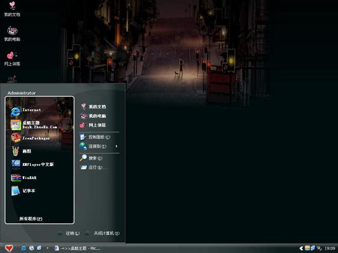Expand hidden system tray icons arrow

[302, 248]
